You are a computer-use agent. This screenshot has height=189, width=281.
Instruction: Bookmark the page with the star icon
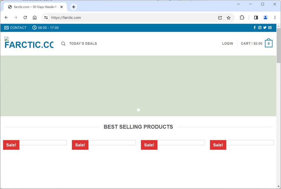tap(229, 18)
